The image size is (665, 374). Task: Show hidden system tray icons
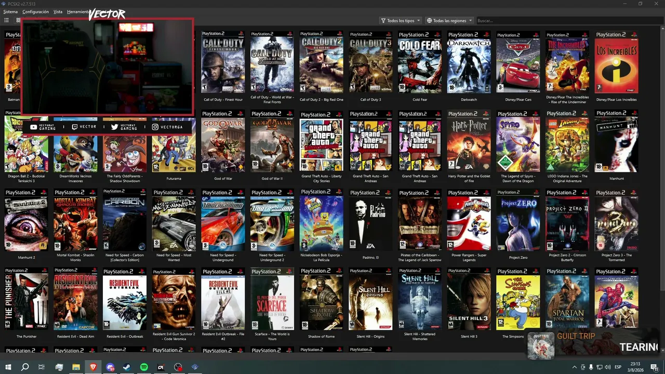point(574,367)
